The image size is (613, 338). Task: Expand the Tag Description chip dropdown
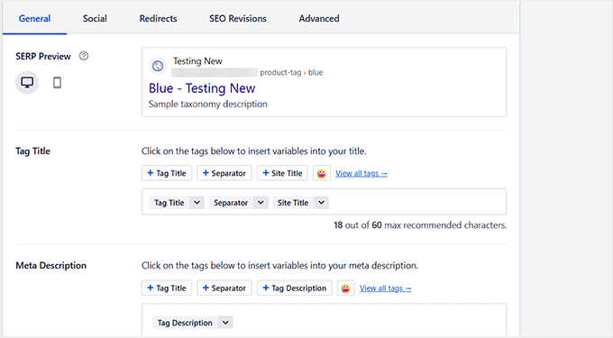pyautogui.click(x=225, y=323)
